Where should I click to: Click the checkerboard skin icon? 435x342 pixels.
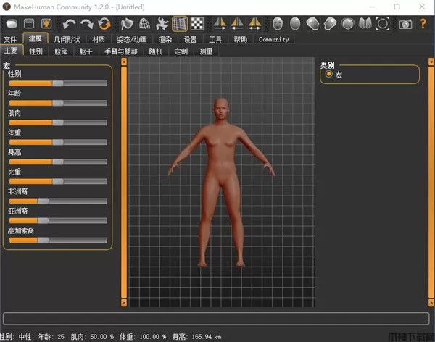coord(196,24)
